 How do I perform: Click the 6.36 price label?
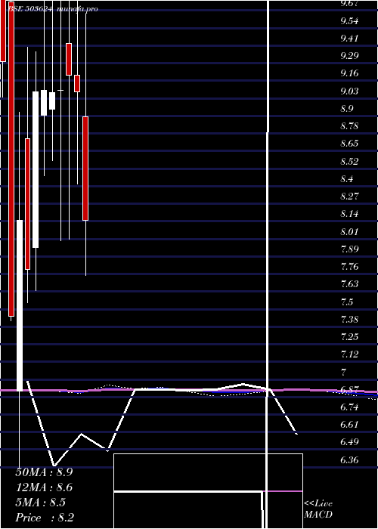[349, 460]
